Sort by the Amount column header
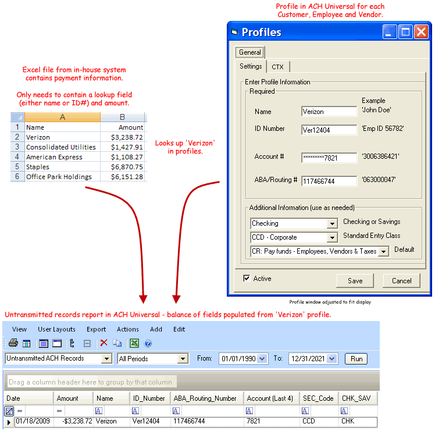Image resolution: width=435 pixels, height=431 pixels. (73, 398)
